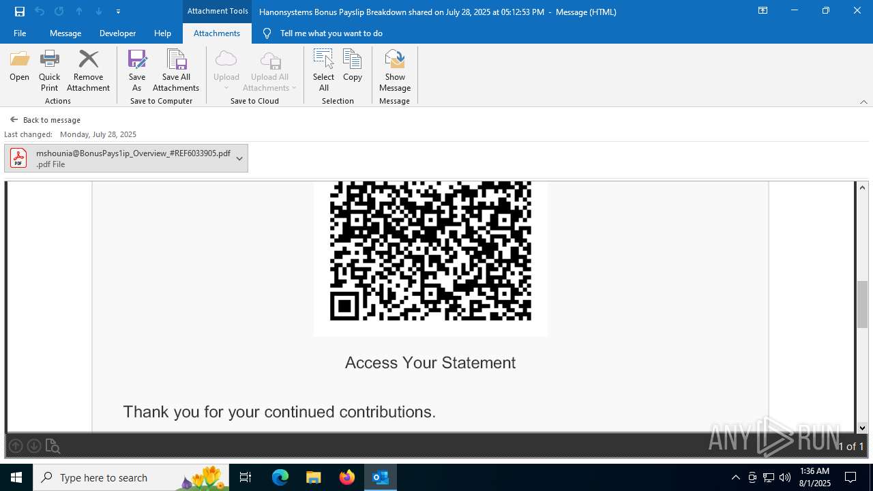Click the Last changed date Monday, July 28, 2025
Image resolution: width=873 pixels, height=491 pixels.
(98, 134)
